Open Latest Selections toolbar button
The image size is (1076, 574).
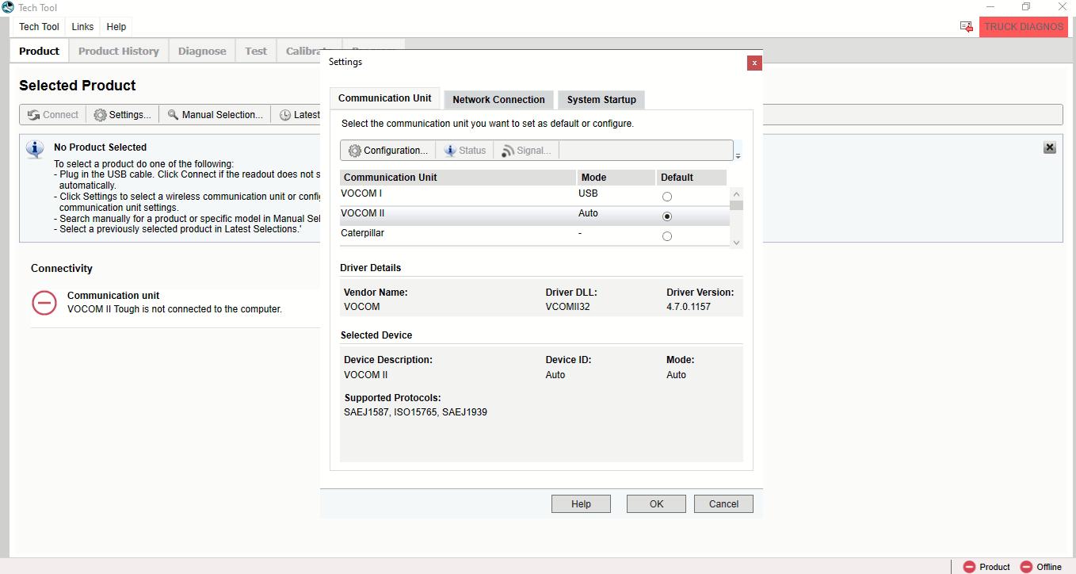click(x=298, y=115)
